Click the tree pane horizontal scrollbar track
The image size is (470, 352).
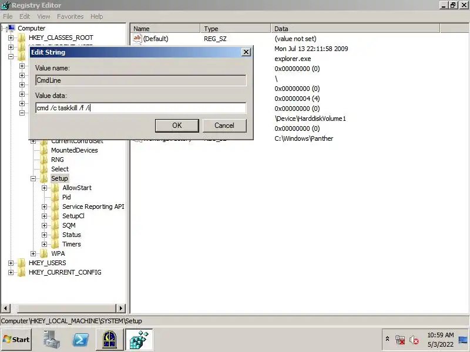point(63,308)
